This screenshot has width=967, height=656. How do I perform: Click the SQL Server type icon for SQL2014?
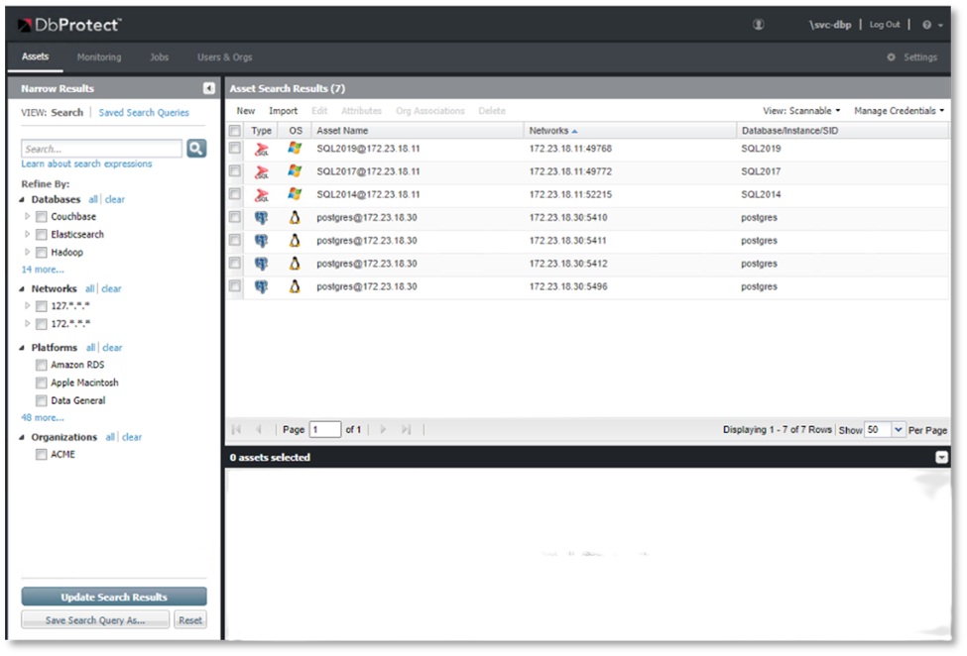click(262, 195)
